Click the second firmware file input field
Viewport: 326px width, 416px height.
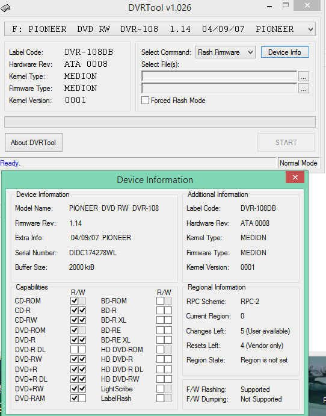pyautogui.click(x=220, y=88)
